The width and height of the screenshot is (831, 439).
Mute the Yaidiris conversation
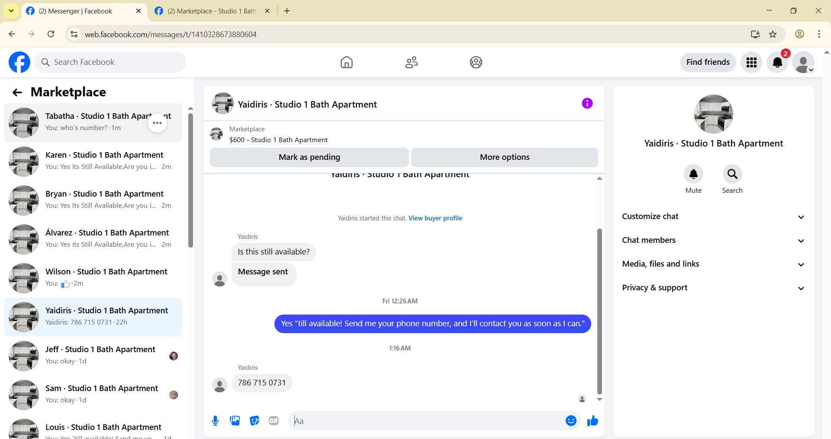pos(693,174)
